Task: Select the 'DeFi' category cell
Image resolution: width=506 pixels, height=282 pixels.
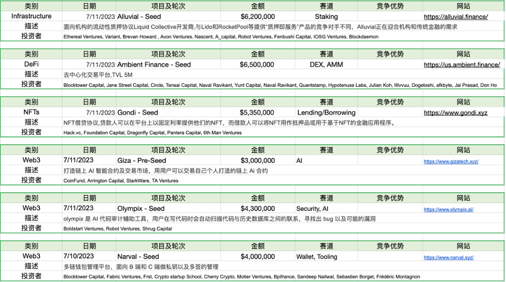Action: click(x=31, y=64)
